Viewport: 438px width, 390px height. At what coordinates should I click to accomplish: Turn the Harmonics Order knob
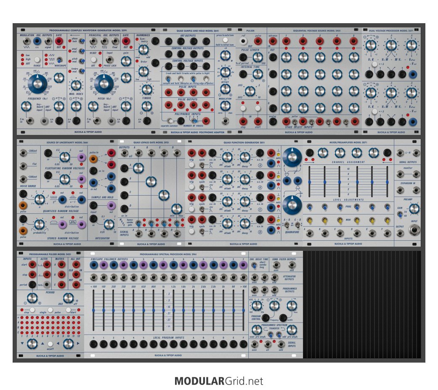click(143, 71)
